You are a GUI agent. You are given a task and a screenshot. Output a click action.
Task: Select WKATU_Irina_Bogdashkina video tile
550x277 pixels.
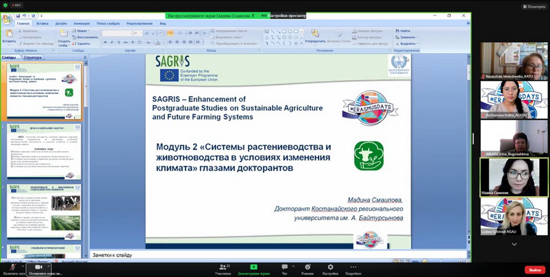514,138
